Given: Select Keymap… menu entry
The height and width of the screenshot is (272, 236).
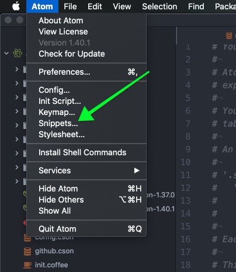Looking at the screenshot, I should coord(57,112).
